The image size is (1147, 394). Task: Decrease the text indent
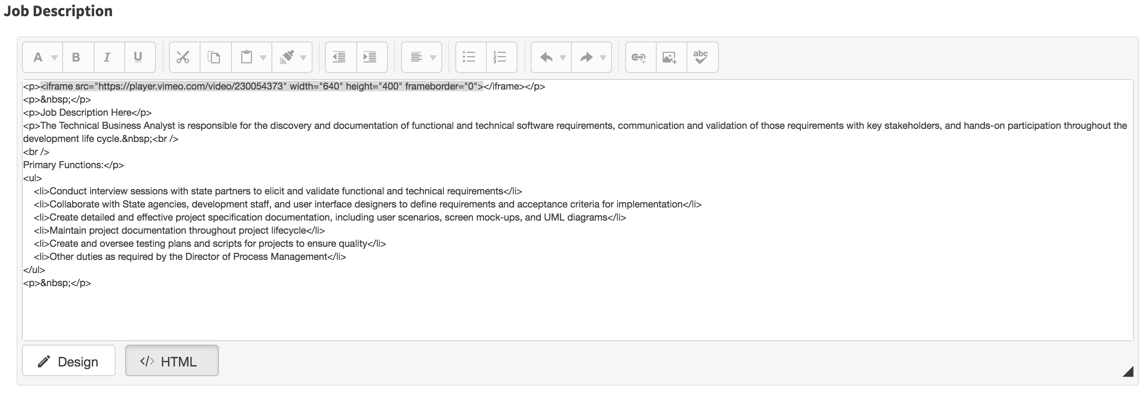[340, 57]
